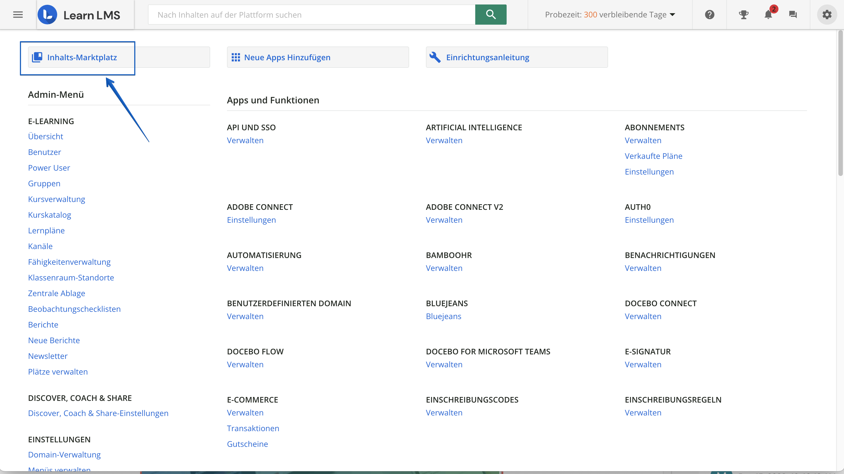Click Verwalten under Docebo Flow

[245, 364]
